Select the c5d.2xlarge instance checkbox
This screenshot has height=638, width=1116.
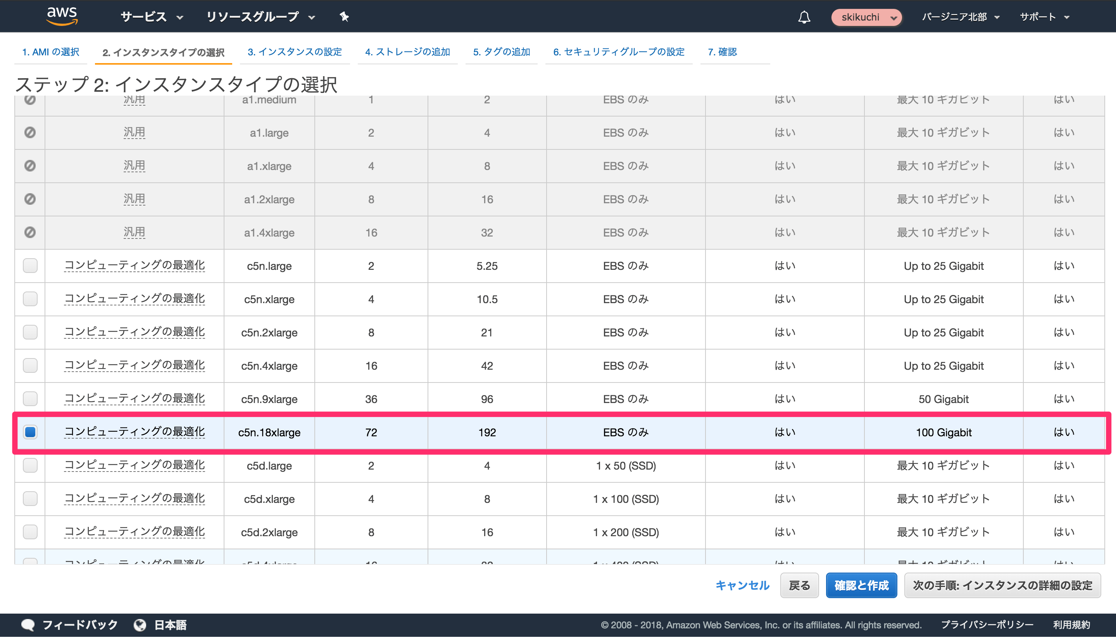[30, 532]
